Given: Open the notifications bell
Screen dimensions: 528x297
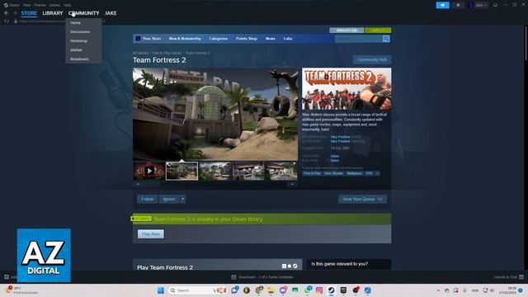Looking at the screenshot, I should pos(458,5).
